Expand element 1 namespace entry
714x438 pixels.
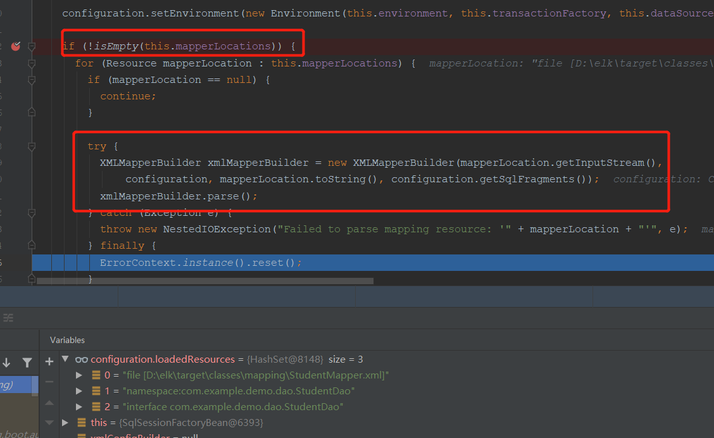(x=78, y=391)
